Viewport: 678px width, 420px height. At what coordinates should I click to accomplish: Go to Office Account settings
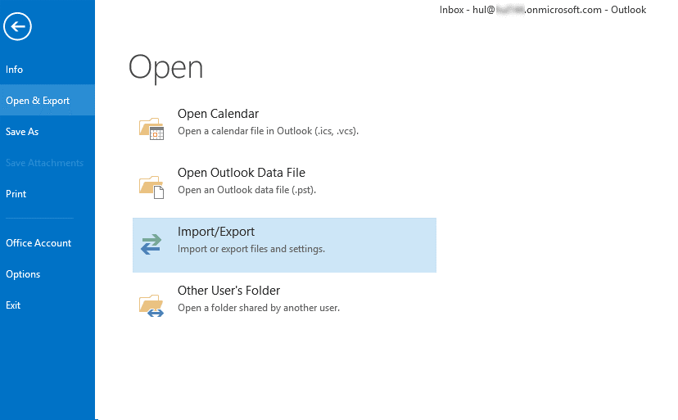click(x=38, y=243)
